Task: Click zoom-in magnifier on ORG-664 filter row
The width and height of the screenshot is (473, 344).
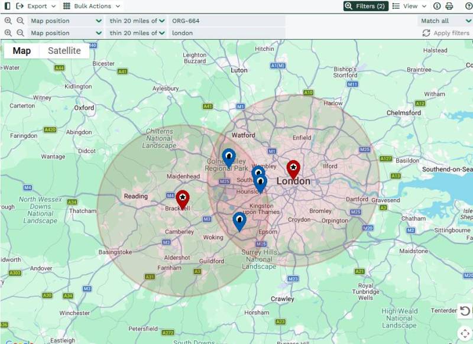Action: tap(8, 21)
